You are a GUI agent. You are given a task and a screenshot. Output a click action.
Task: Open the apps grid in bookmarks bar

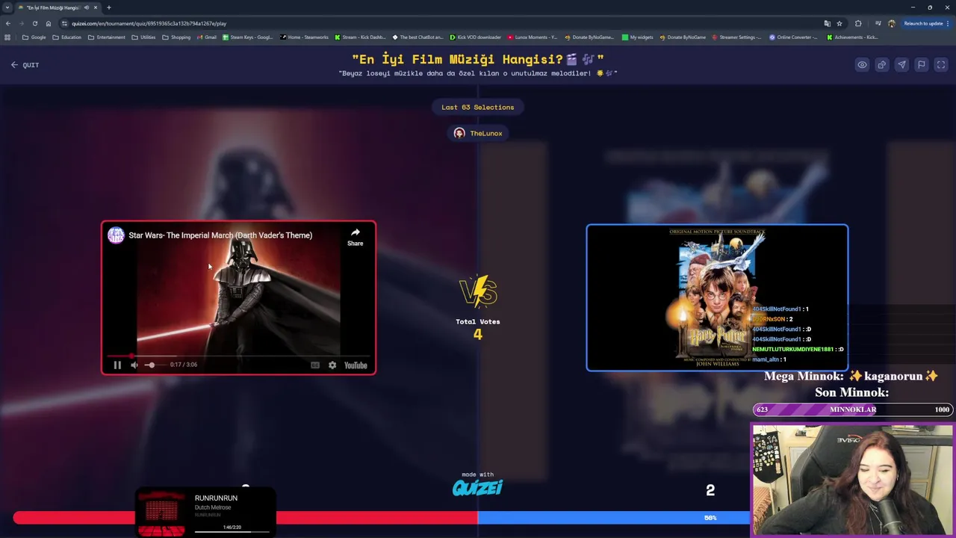(x=7, y=37)
